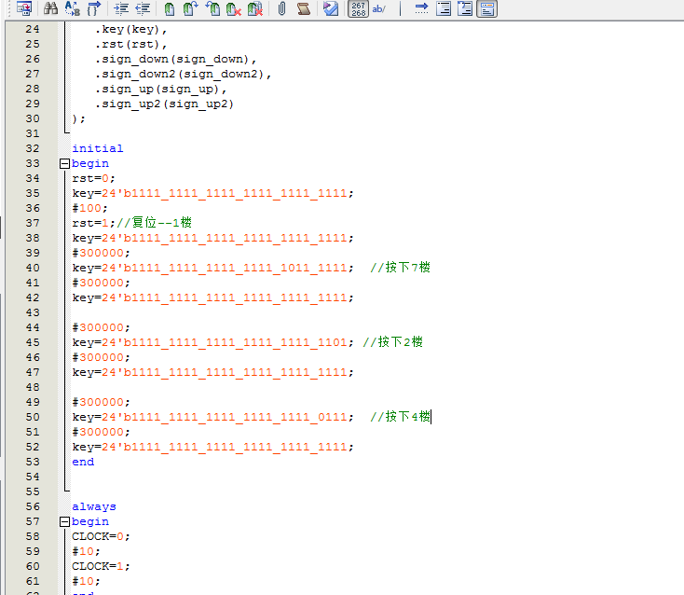
Task: Increase indent of selected lines
Action: click(x=121, y=9)
